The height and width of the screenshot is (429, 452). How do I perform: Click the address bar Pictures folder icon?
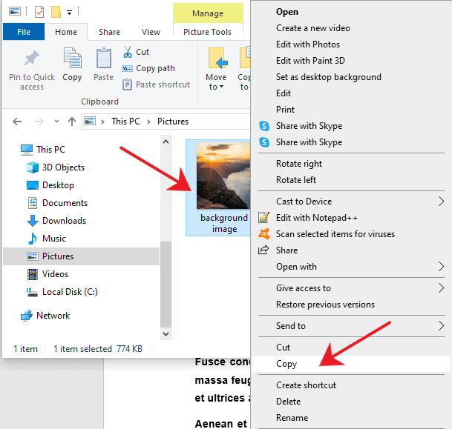(90, 121)
